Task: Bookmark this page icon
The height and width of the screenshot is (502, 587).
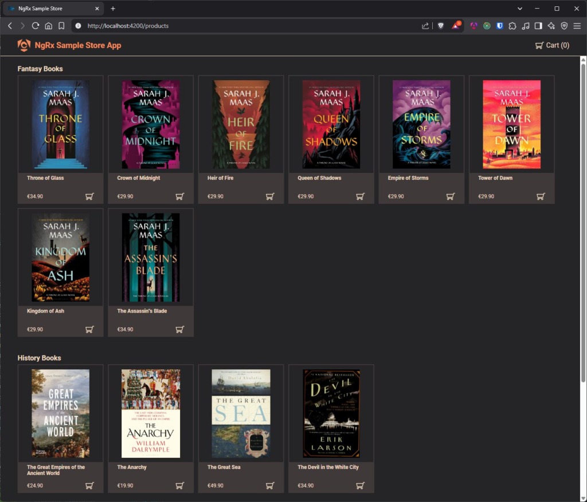Action: point(61,26)
